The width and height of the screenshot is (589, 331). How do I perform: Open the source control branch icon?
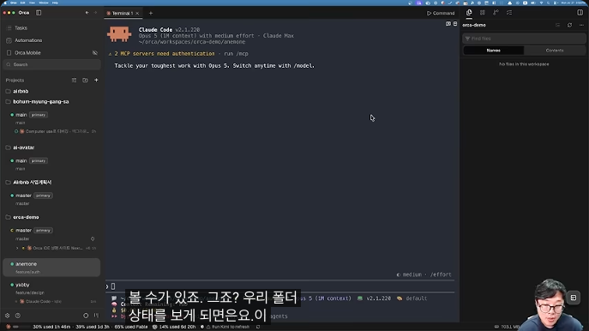[496, 12]
